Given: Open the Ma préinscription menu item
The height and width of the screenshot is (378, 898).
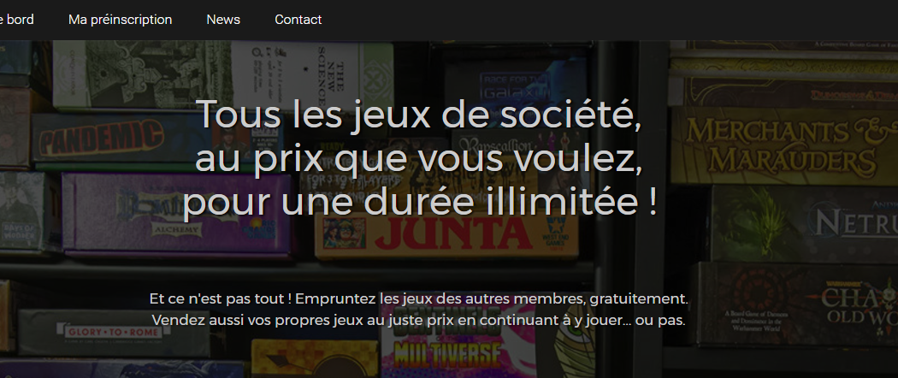Looking at the screenshot, I should [x=121, y=20].
